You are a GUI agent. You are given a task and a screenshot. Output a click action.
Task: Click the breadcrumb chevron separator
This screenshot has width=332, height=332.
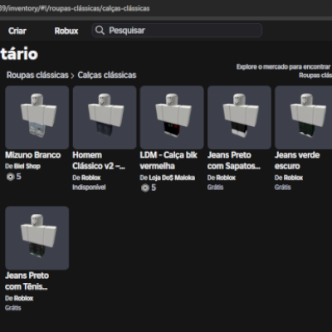(x=72, y=76)
